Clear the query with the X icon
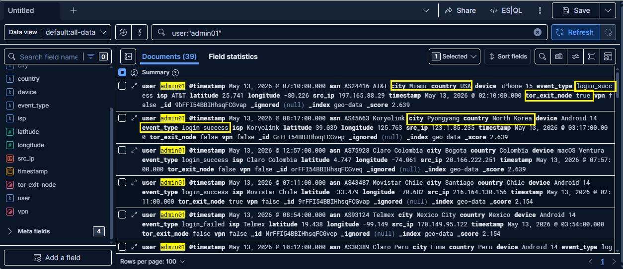The width and height of the screenshot is (623, 269). point(538,32)
